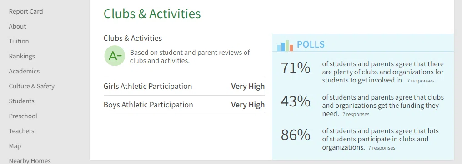Image resolution: width=462 pixels, height=164 pixels.
Task: Click the POLLS header label
Action: click(311, 44)
